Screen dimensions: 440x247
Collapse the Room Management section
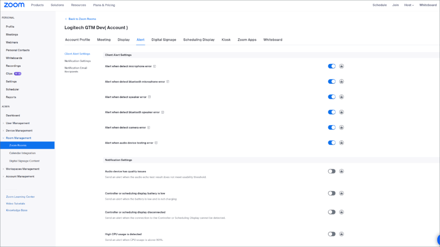(18, 138)
